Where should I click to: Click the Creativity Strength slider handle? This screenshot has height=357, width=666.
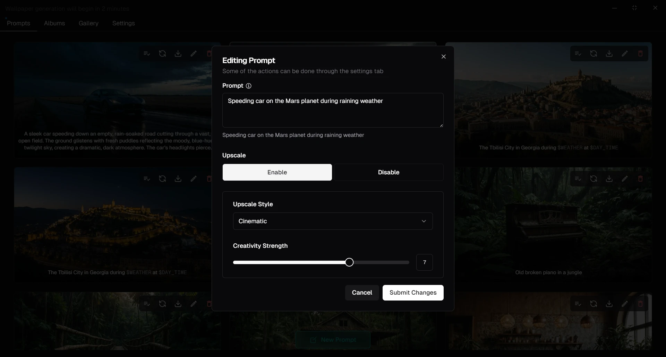coord(349,262)
